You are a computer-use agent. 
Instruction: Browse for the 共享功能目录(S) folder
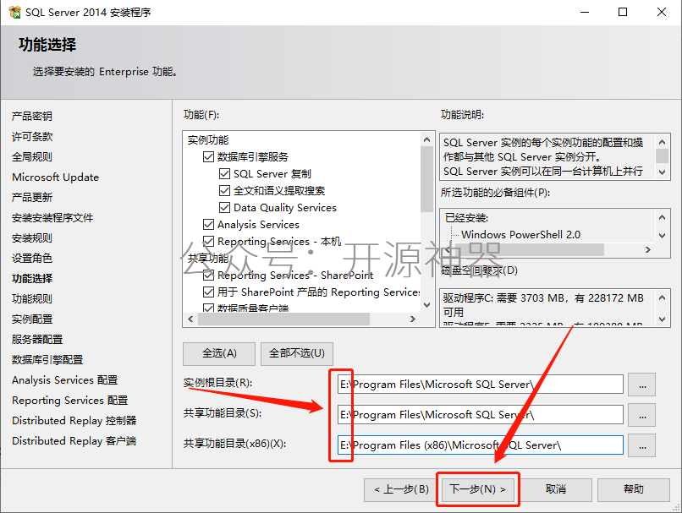tap(642, 415)
